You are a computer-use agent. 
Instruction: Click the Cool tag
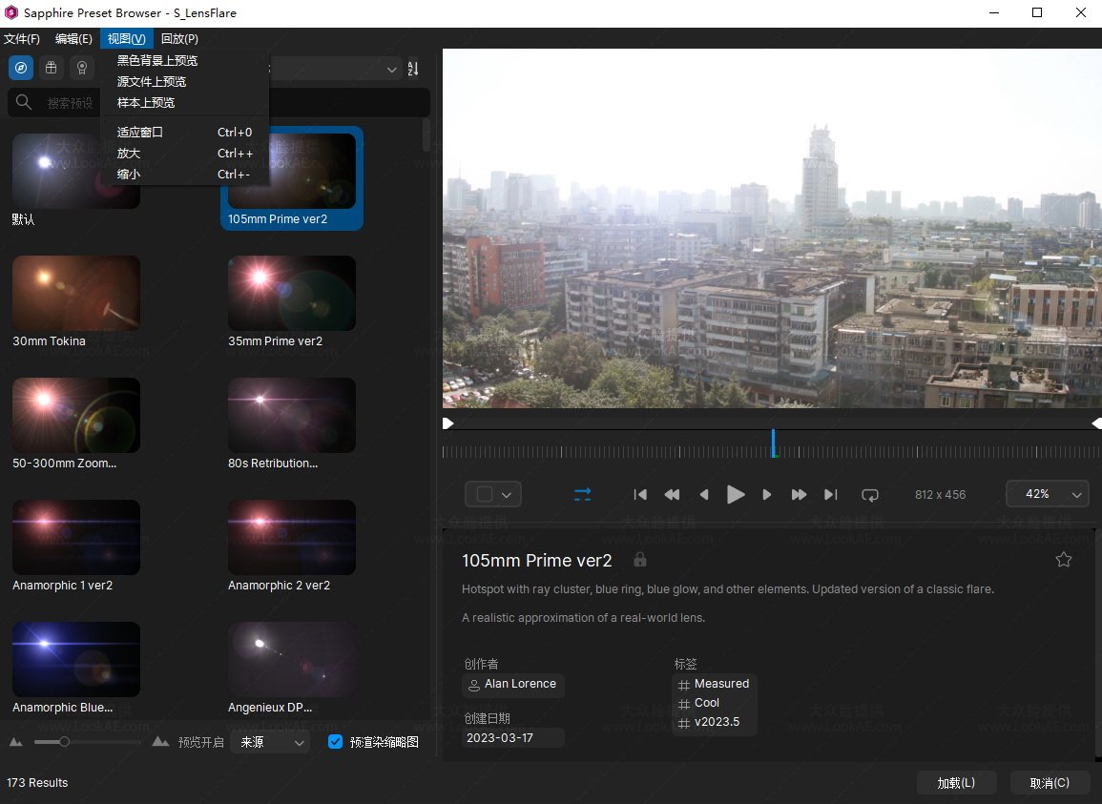[x=698, y=703]
